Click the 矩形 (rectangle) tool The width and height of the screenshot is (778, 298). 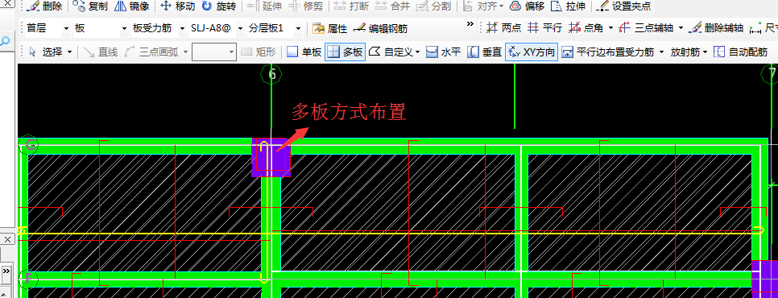tap(258, 52)
